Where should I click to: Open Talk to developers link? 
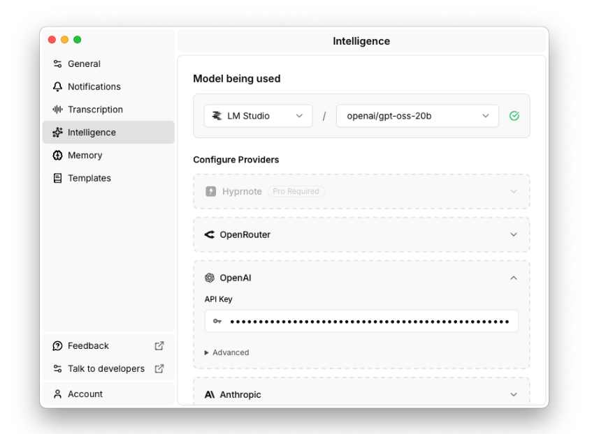coord(108,368)
